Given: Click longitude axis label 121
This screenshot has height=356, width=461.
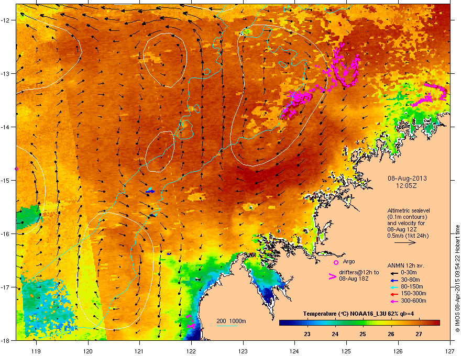Looking at the screenshot, I should (x=139, y=351).
